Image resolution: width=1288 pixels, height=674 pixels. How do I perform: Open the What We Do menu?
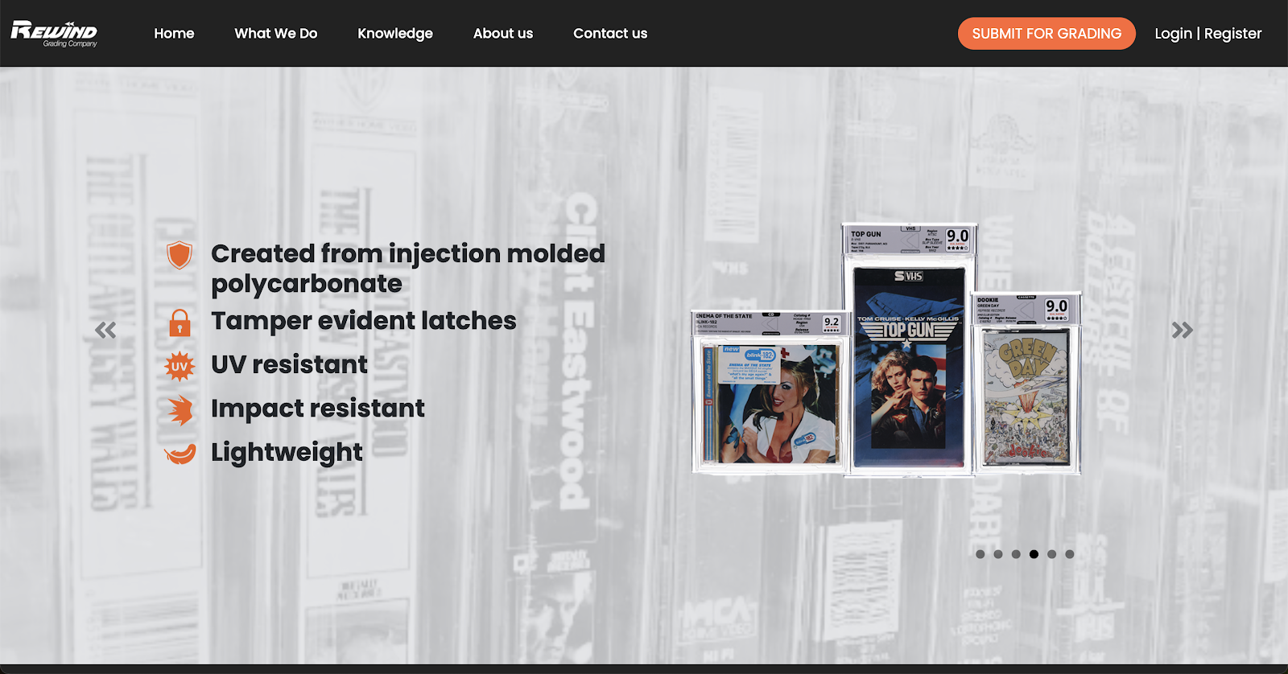276,33
